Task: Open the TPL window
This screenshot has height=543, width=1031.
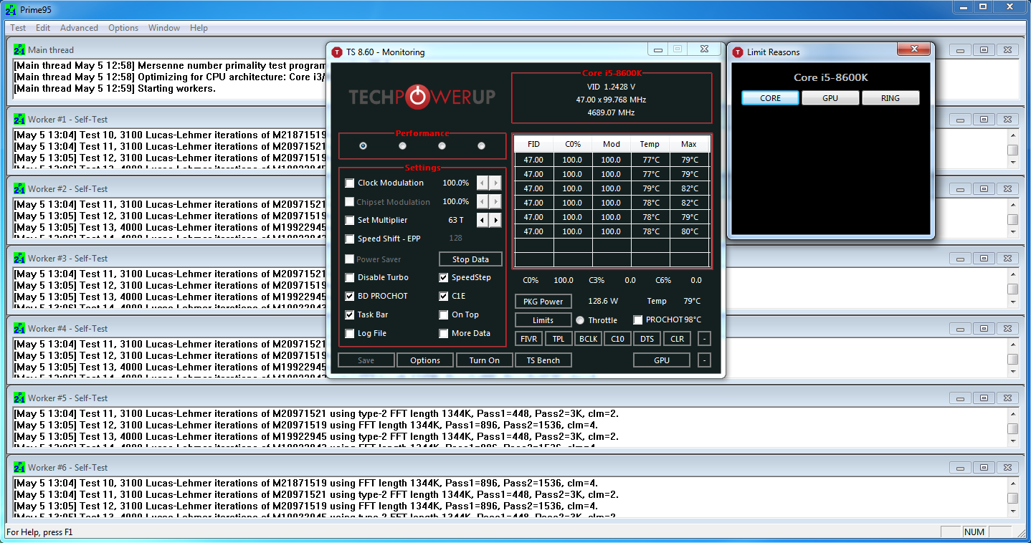Action: tap(559, 339)
